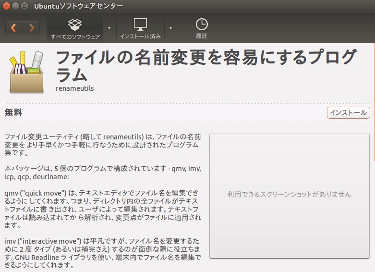Open the インストール済み (Installed) view
Viewport: 375px width, 272px height.
[140, 29]
